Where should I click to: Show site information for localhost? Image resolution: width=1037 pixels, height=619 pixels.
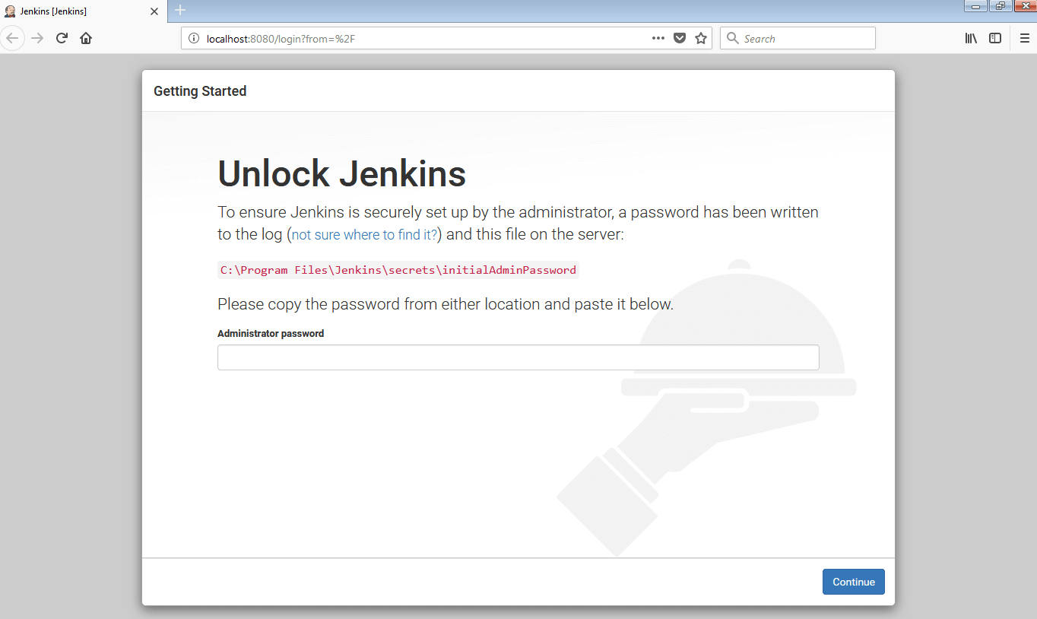coord(194,38)
